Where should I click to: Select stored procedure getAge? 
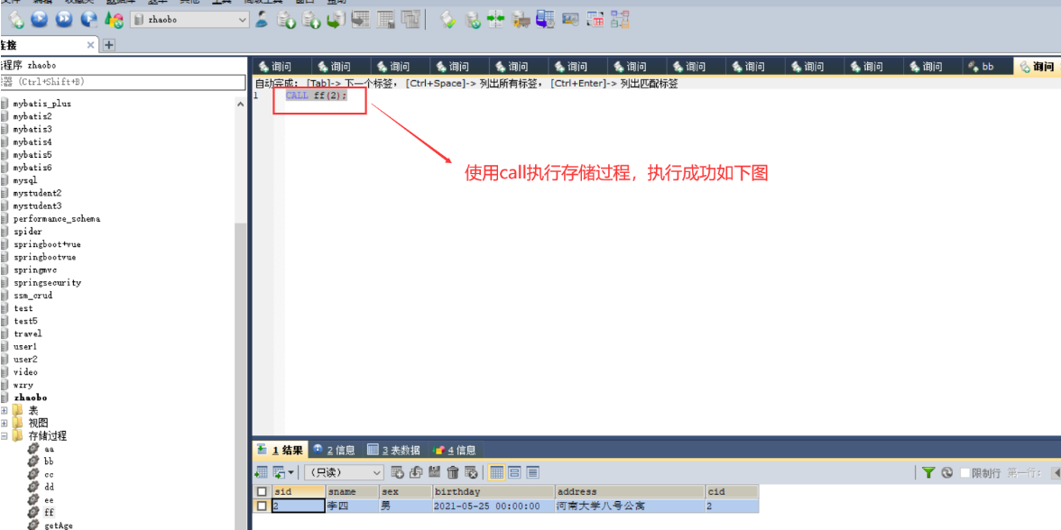click(58, 525)
